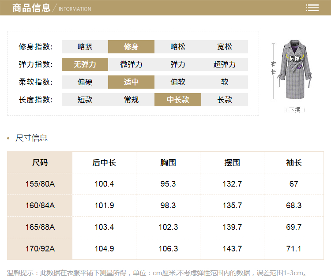Select size row 165/88A
331x277 pixels.
click(x=40, y=227)
